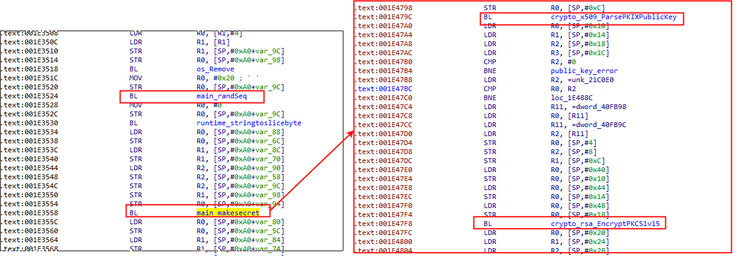Click address .text:001E47F8
751x256 pixels.
(x=384, y=224)
